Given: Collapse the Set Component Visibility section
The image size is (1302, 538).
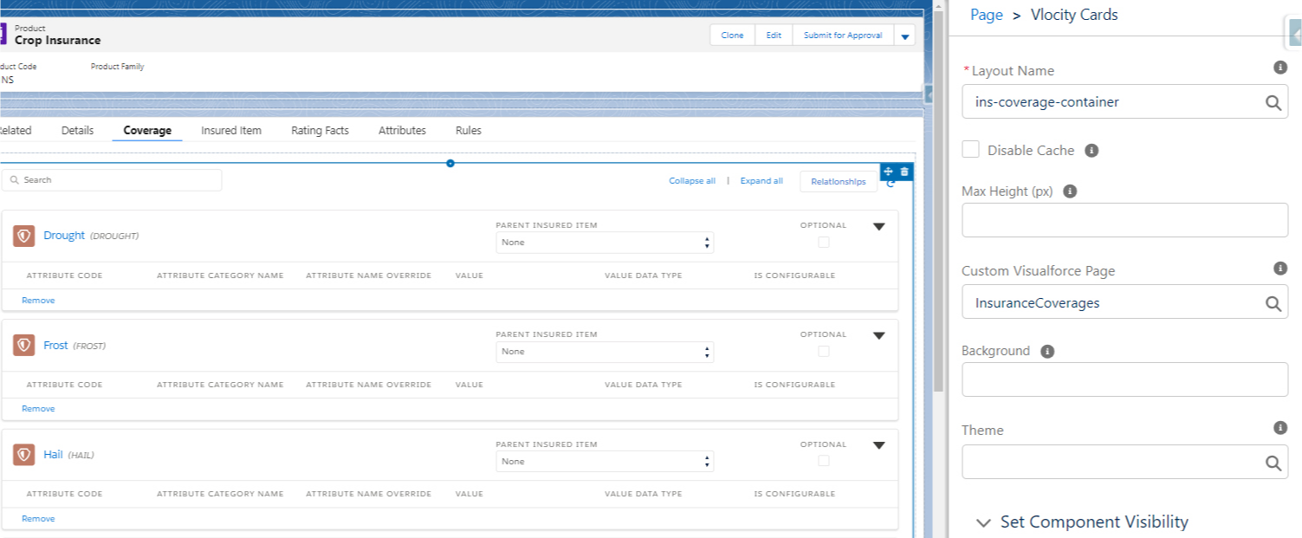Looking at the screenshot, I should (983, 522).
